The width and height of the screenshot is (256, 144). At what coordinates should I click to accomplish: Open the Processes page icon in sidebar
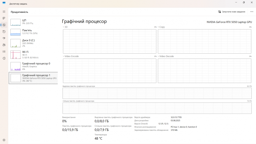[x=4, y=18]
